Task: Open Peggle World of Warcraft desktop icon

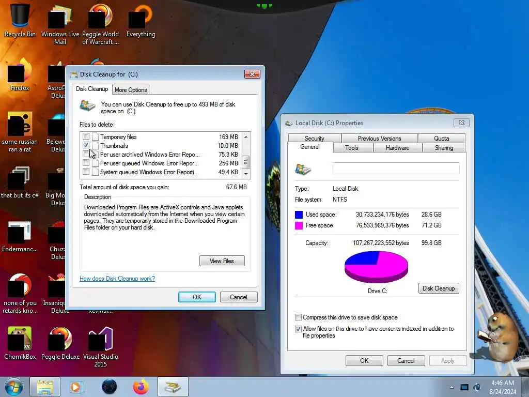Action: click(100, 24)
